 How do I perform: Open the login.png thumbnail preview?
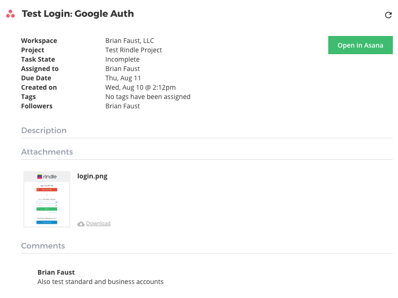[47, 199]
